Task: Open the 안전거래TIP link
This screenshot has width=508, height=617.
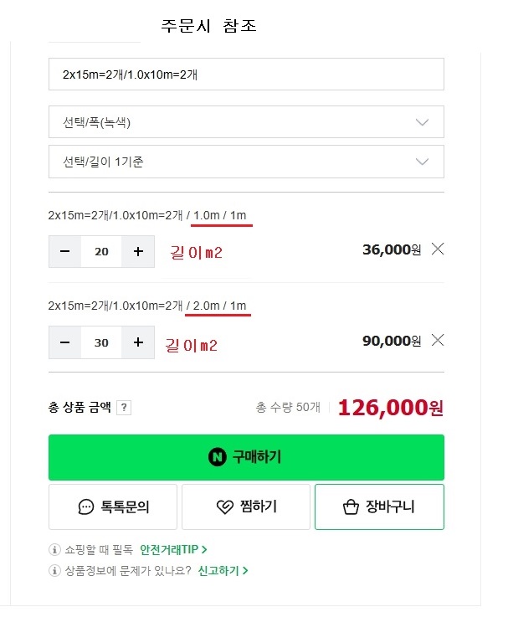Action: pyautogui.click(x=173, y=549)
